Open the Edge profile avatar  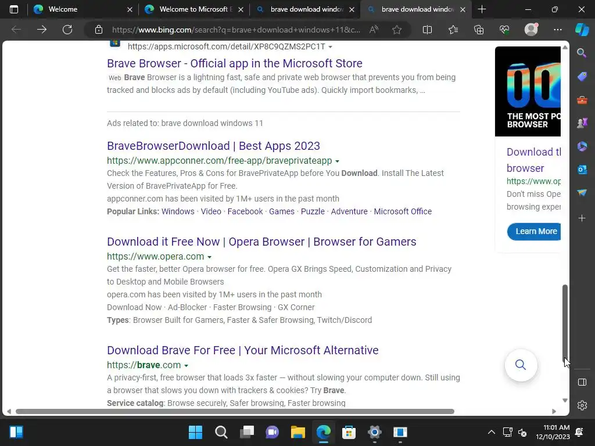[531, 29]
